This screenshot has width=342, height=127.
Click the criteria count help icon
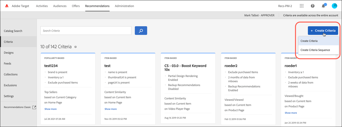pyautogui.click(x=76, y=47)
